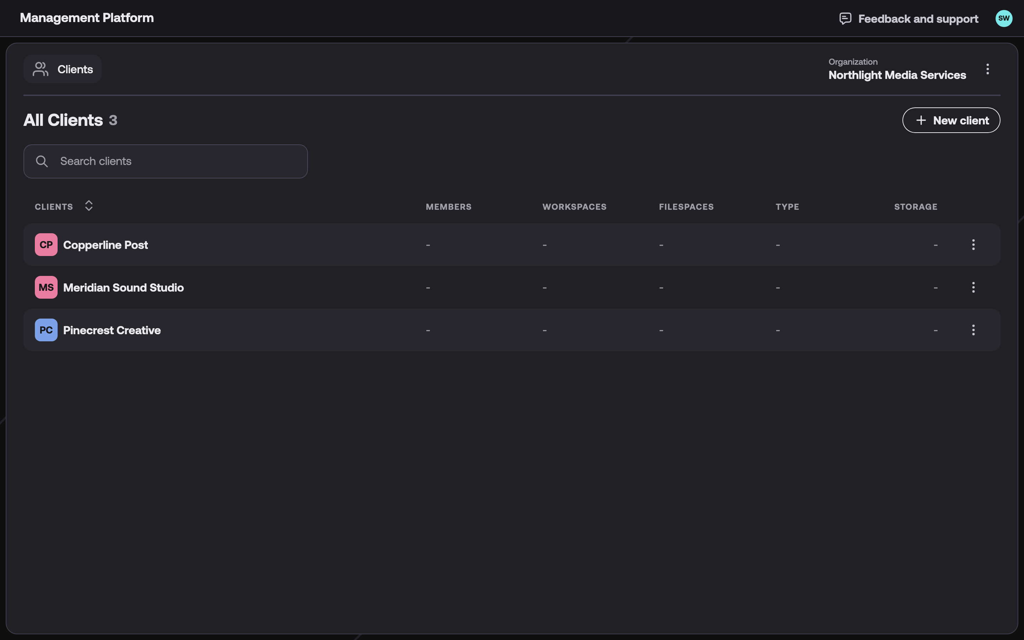Click the Feedback and support chat icon
The height and width of the screenshot is (640, 1024).
pos(845,18)
